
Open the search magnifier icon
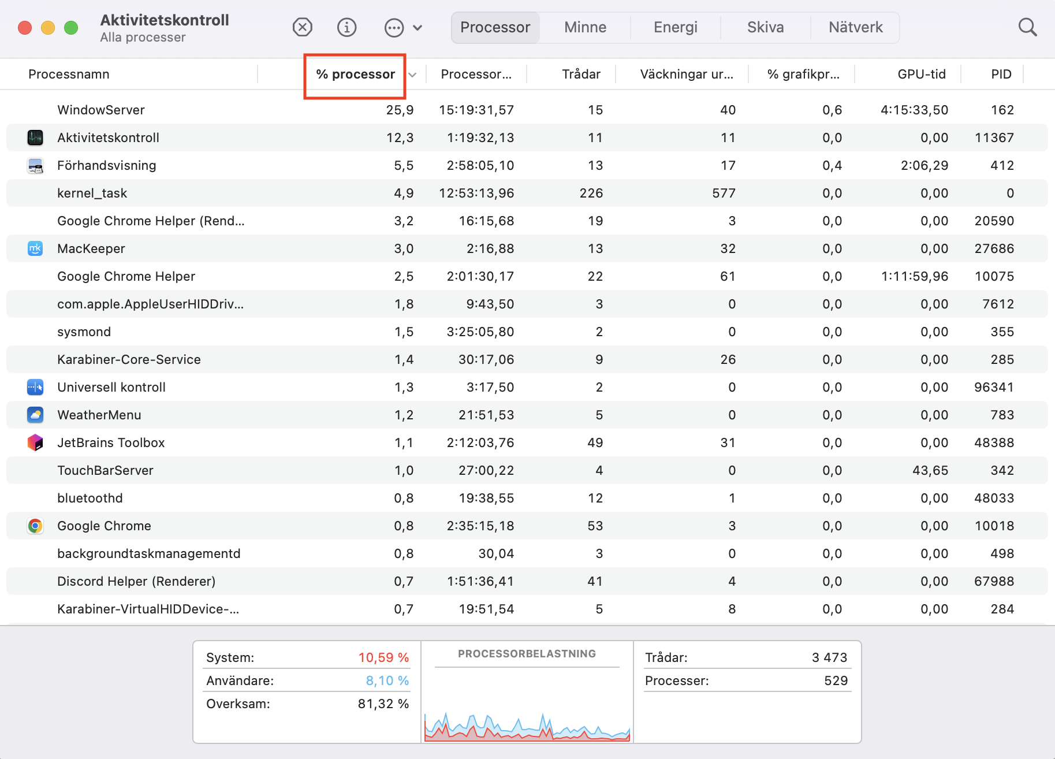point(1027,27)
